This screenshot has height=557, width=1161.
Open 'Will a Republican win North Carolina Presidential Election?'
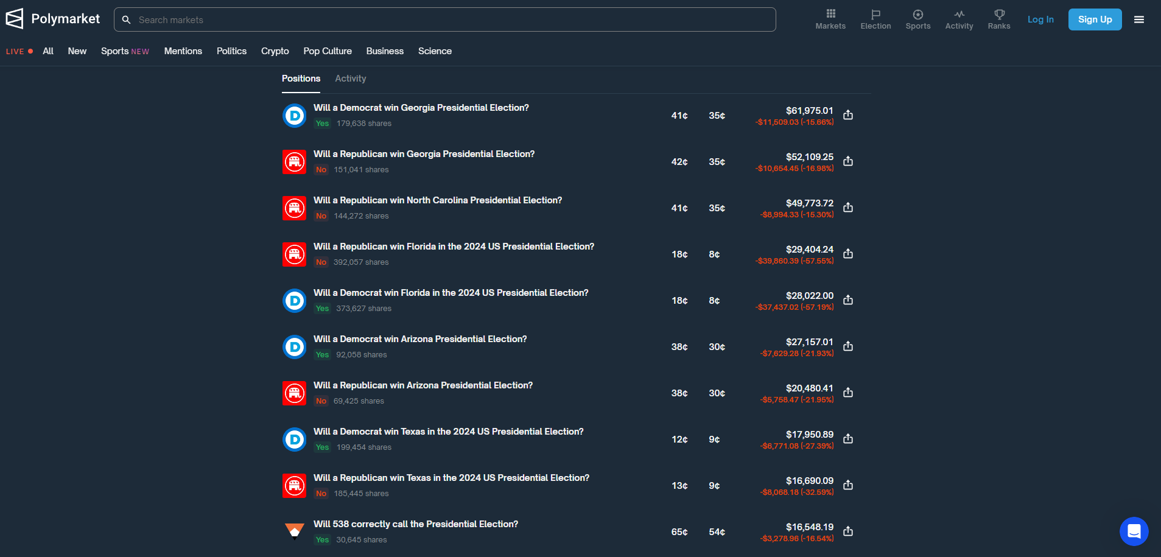(x=438, y=200)
